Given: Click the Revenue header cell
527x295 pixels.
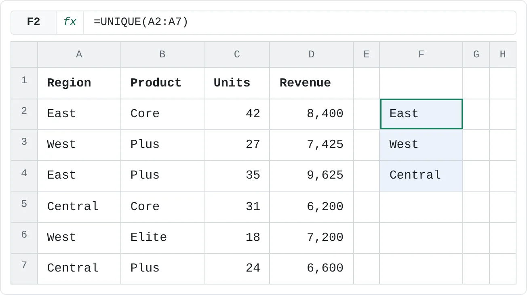Looking at the screenshot, I should 312,83.
